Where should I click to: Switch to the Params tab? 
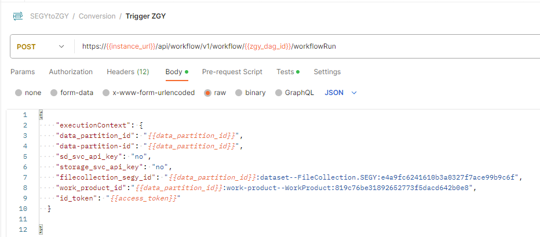pyautogui.click(x=23, y=72)
